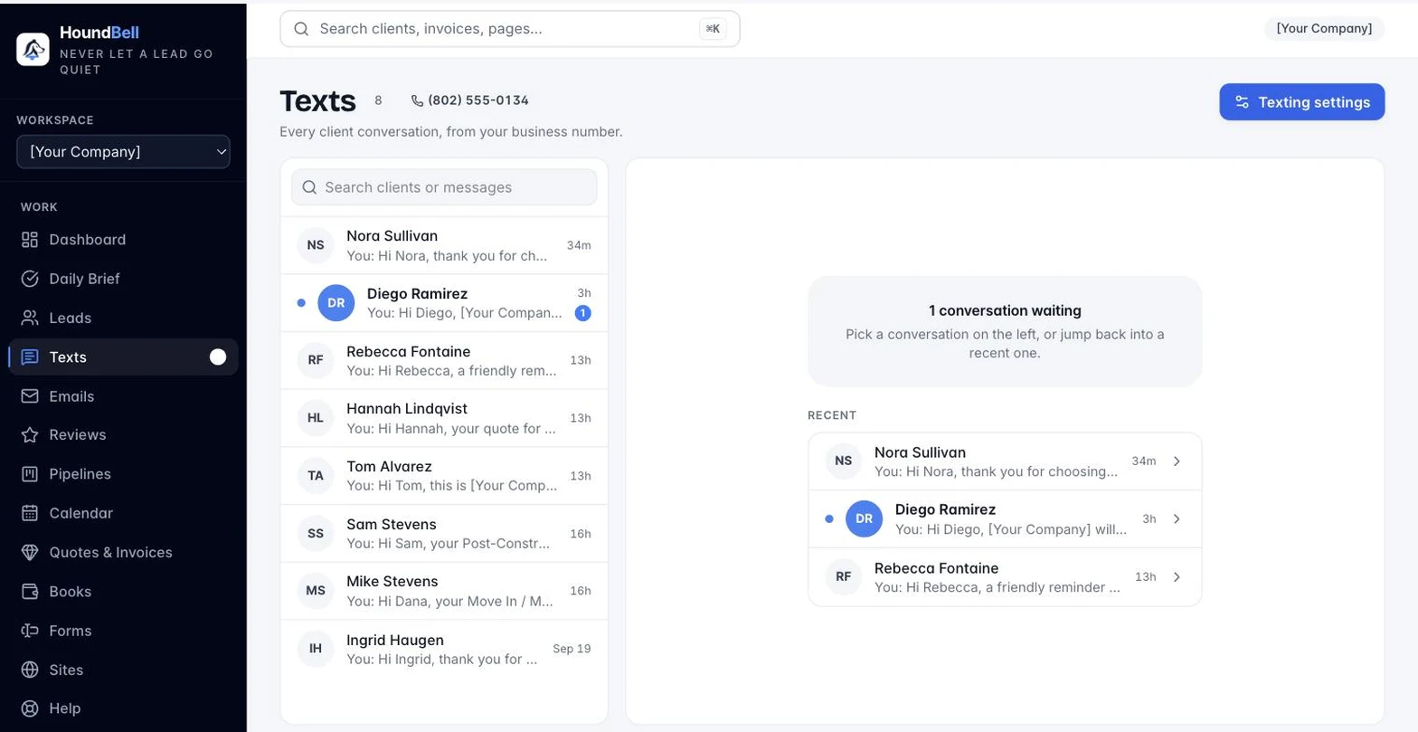Viewport: 1418px width, 732px height.
Task: Click the ⌘K shortcut badge in search
Action: pyautogui.click(x=713, y=29)
